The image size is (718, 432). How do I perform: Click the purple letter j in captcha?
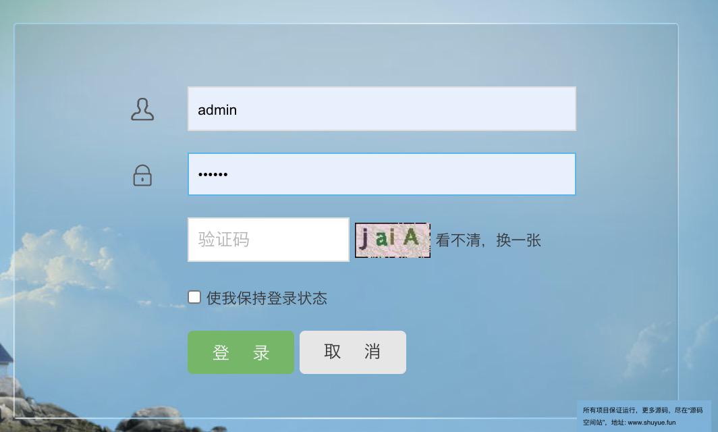(x=364, y=239)
